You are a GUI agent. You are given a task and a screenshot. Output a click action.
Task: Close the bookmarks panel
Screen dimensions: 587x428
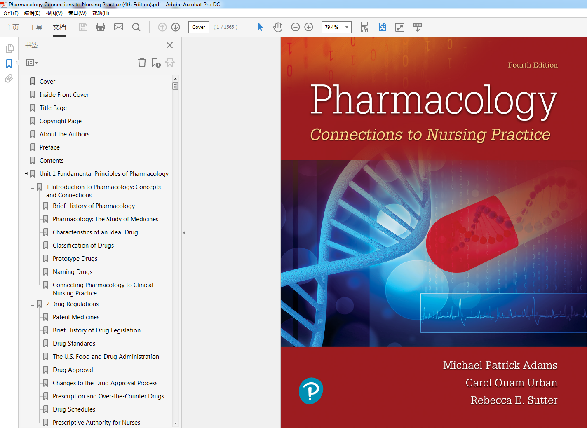pyautogui.click(x=169, y=45)
